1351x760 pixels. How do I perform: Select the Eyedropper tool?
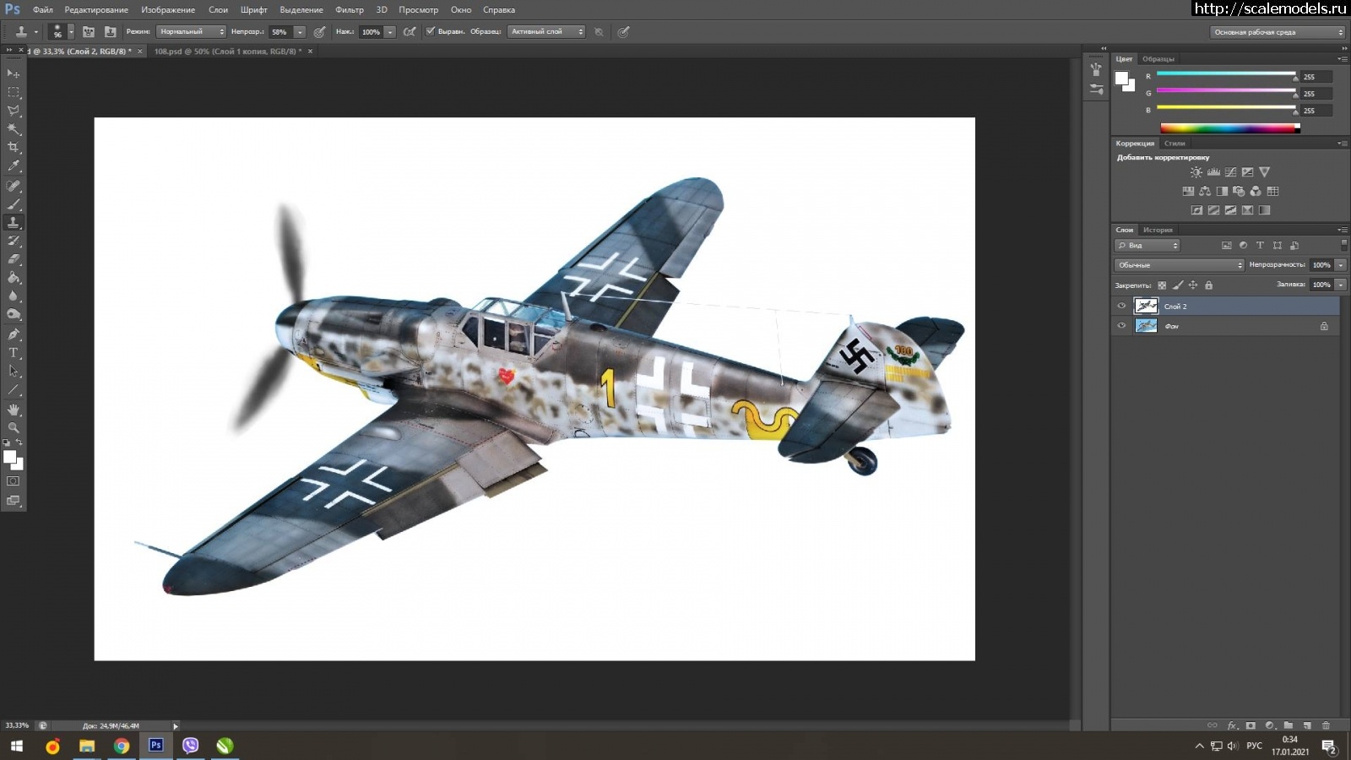point(14,166)
